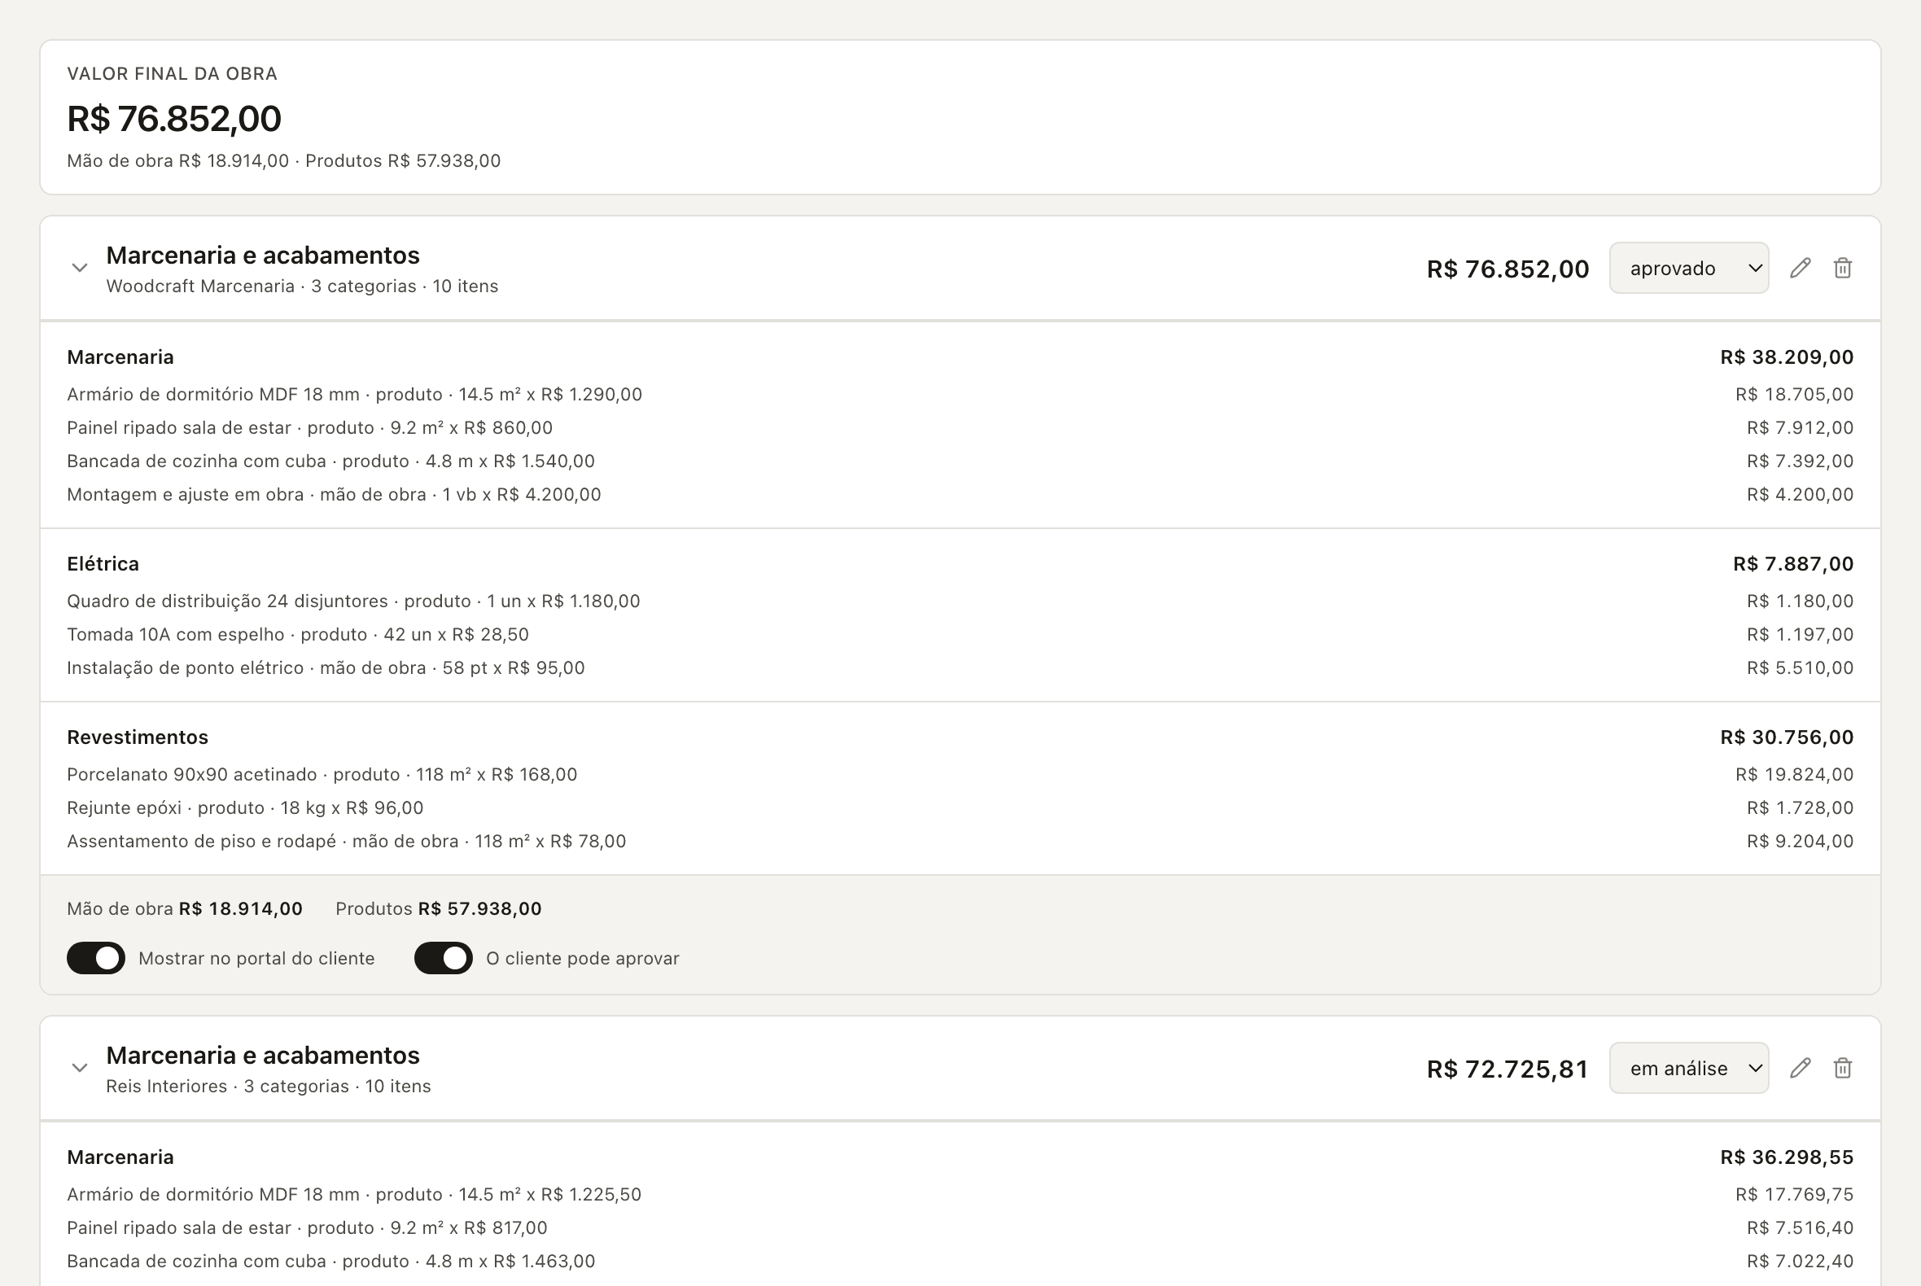The height and width of the screenshot is (1286, 1921).
Task: Collapse the Reis Interiores quote chevron
Action: (80, 1068)
